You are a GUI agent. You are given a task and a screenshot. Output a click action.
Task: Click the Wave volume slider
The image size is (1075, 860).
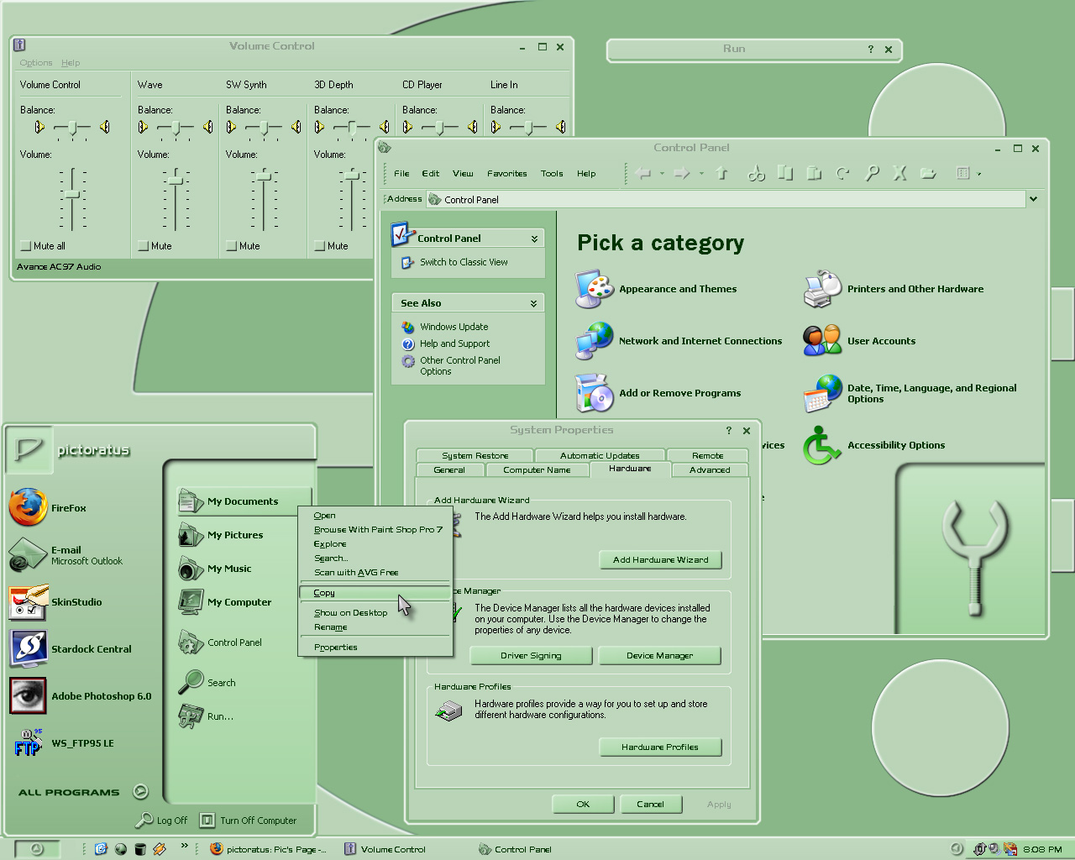coord(175,181)
